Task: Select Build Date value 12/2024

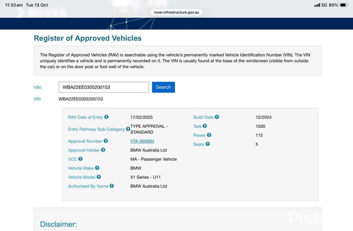Action: tap(263, 117)
